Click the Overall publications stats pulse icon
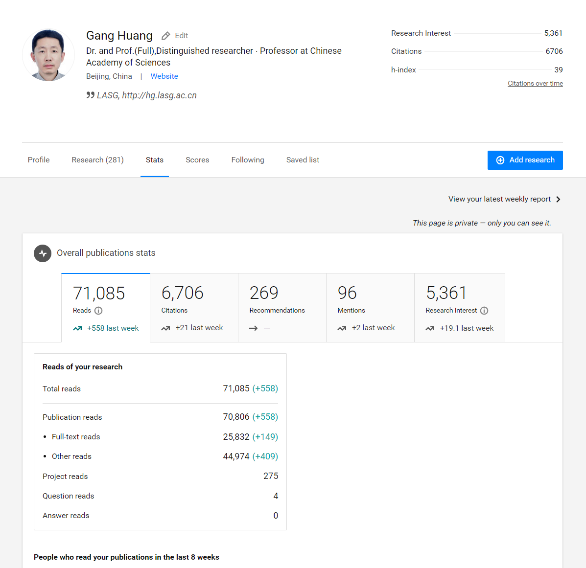The image size is (586, 568). pyautogui.click(x=43, y=253)
